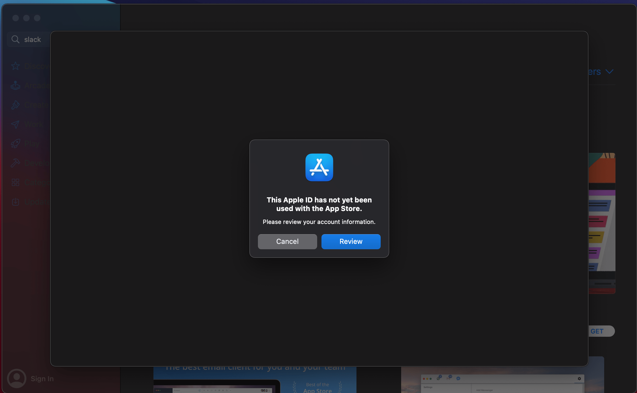Select the Create paintbrush icon
Screen dimensions: 637x393
15,105
